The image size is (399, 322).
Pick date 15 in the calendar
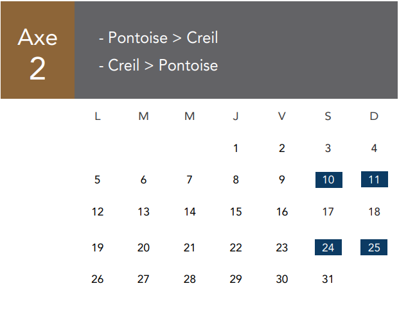[236, 212]
